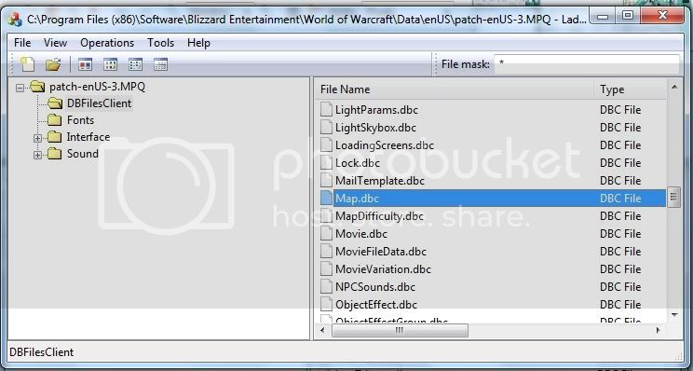Image resolution: width=693 pixels, height=371 pixels.
Task: Click the vertical scrollbar thumb
Action: pyautogui.click(x=674, y=197)
